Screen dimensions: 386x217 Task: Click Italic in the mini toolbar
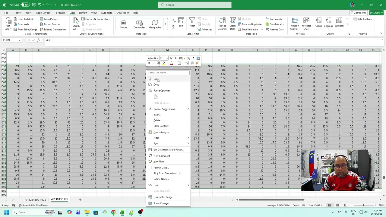click(x=154, y=63)
